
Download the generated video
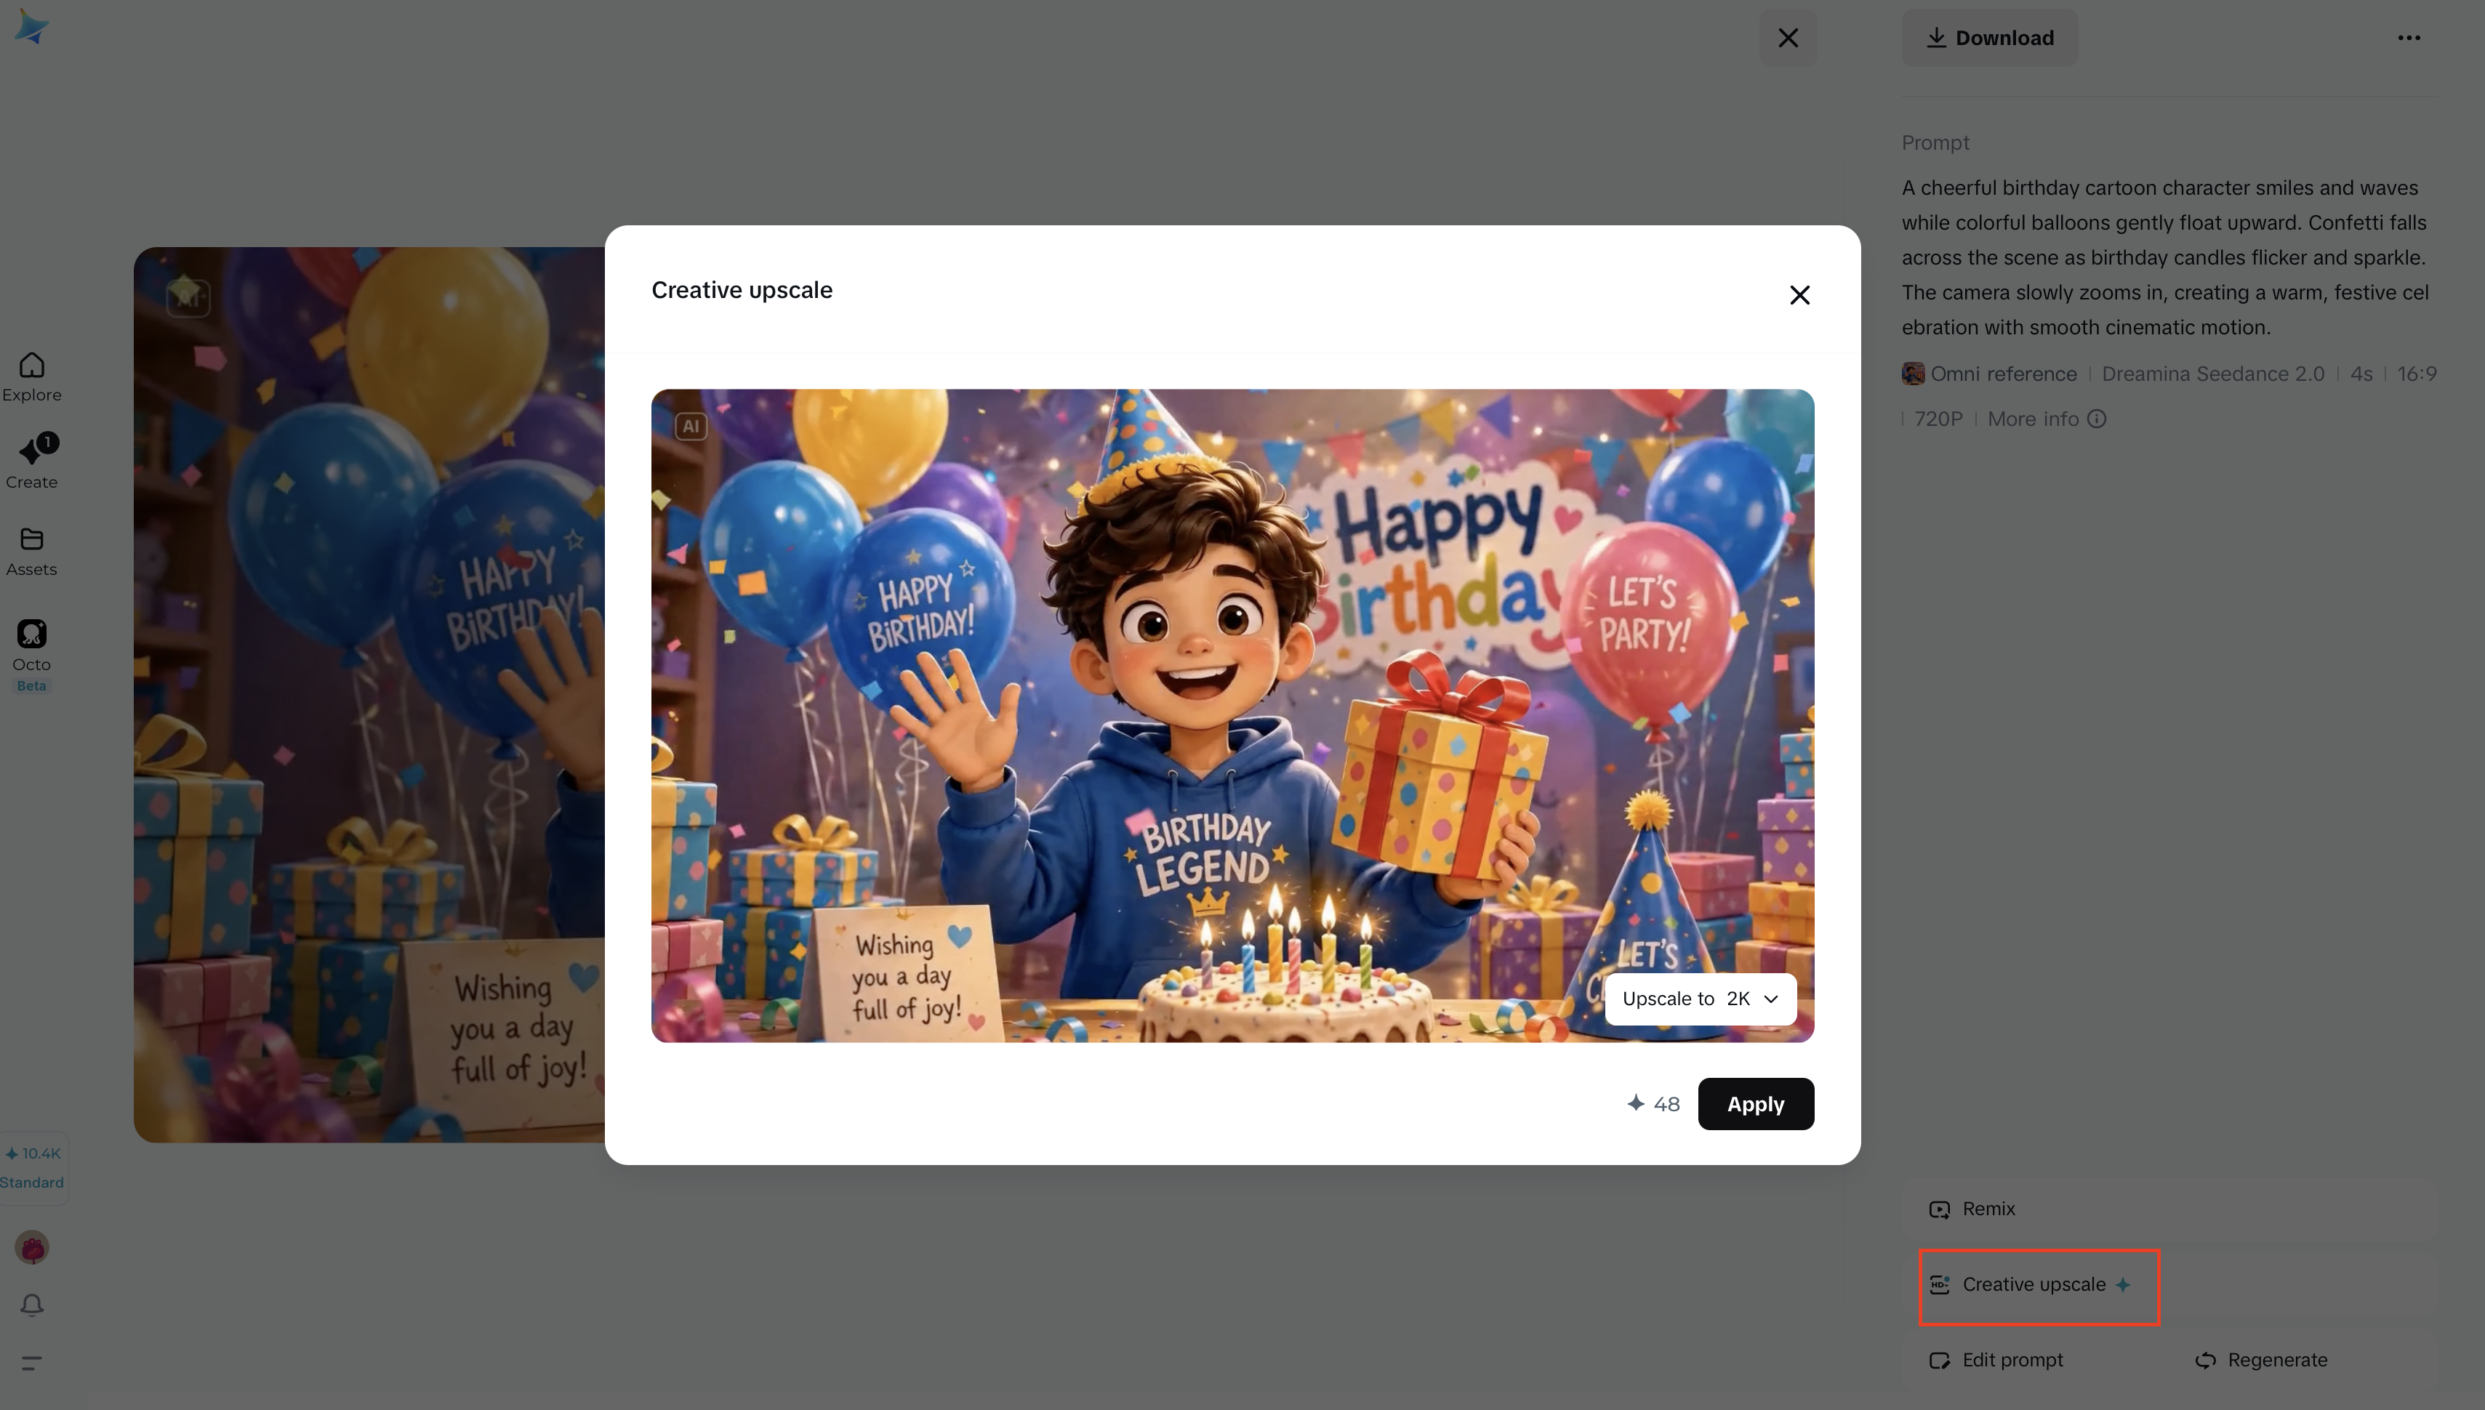click(x=1990, y=38)
